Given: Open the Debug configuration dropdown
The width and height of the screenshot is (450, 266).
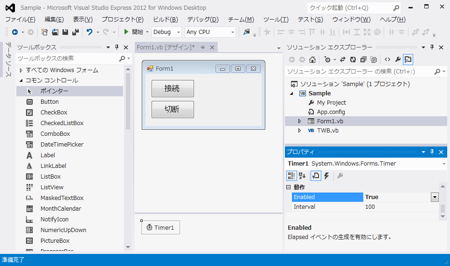Looking at the screenshot, I should coord(179,32).
